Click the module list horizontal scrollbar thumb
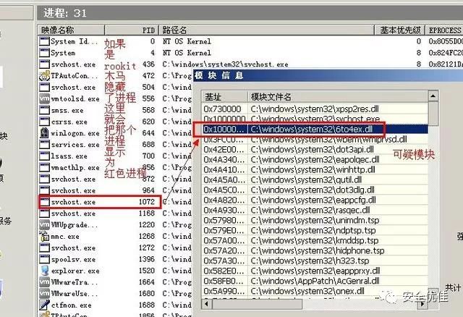 pyautogui.click(x=258, y=304)
